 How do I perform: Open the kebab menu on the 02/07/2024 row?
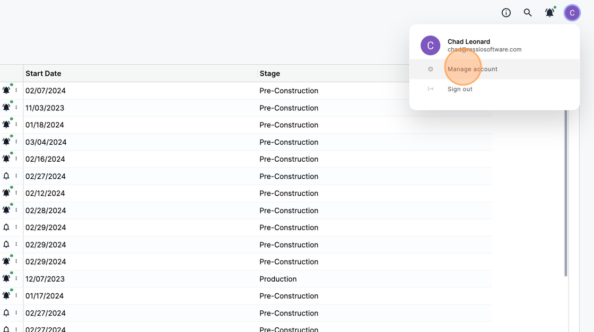[x=15, y=90]
